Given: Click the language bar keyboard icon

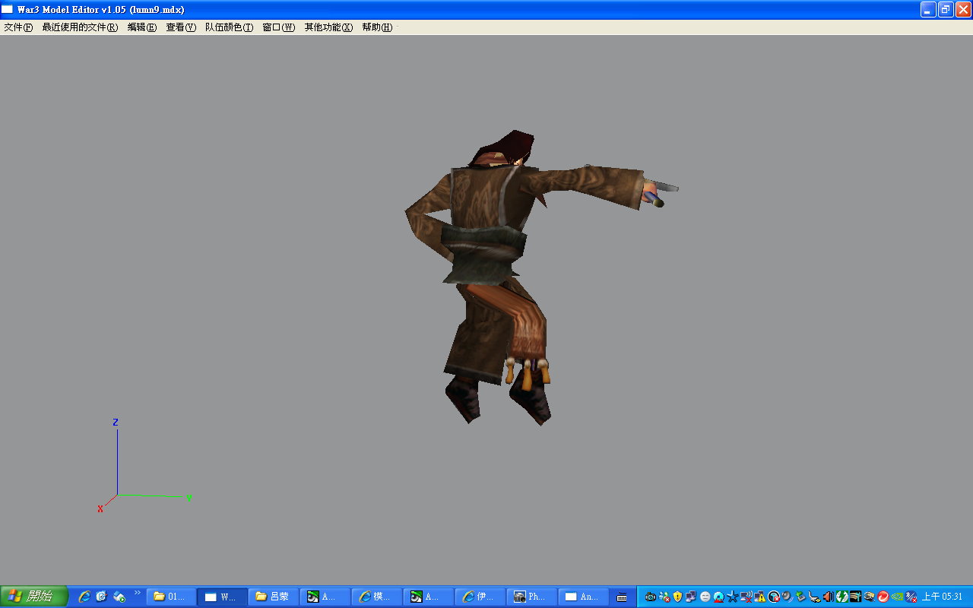Looking at the screenshot, I should click(622, 597).
